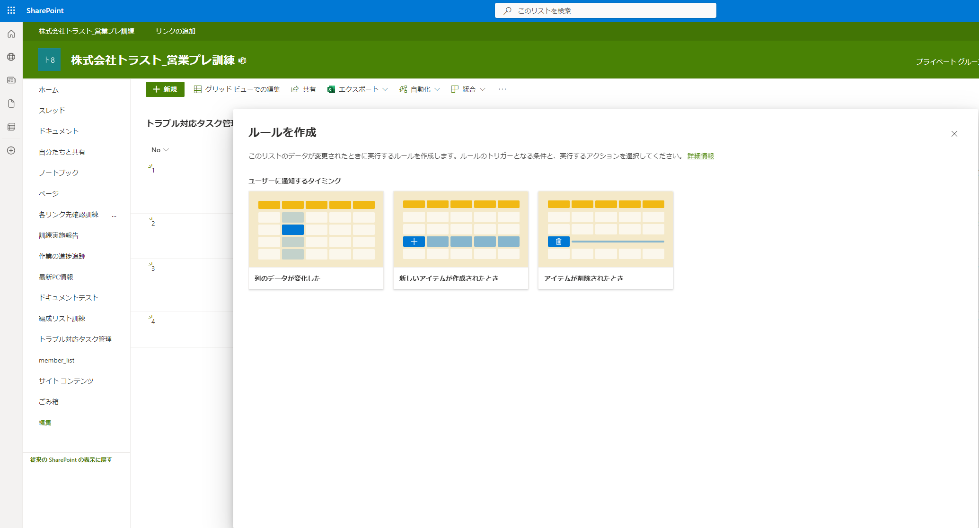Open the toolbar more options ellipsis

click(x=502, y=89)
